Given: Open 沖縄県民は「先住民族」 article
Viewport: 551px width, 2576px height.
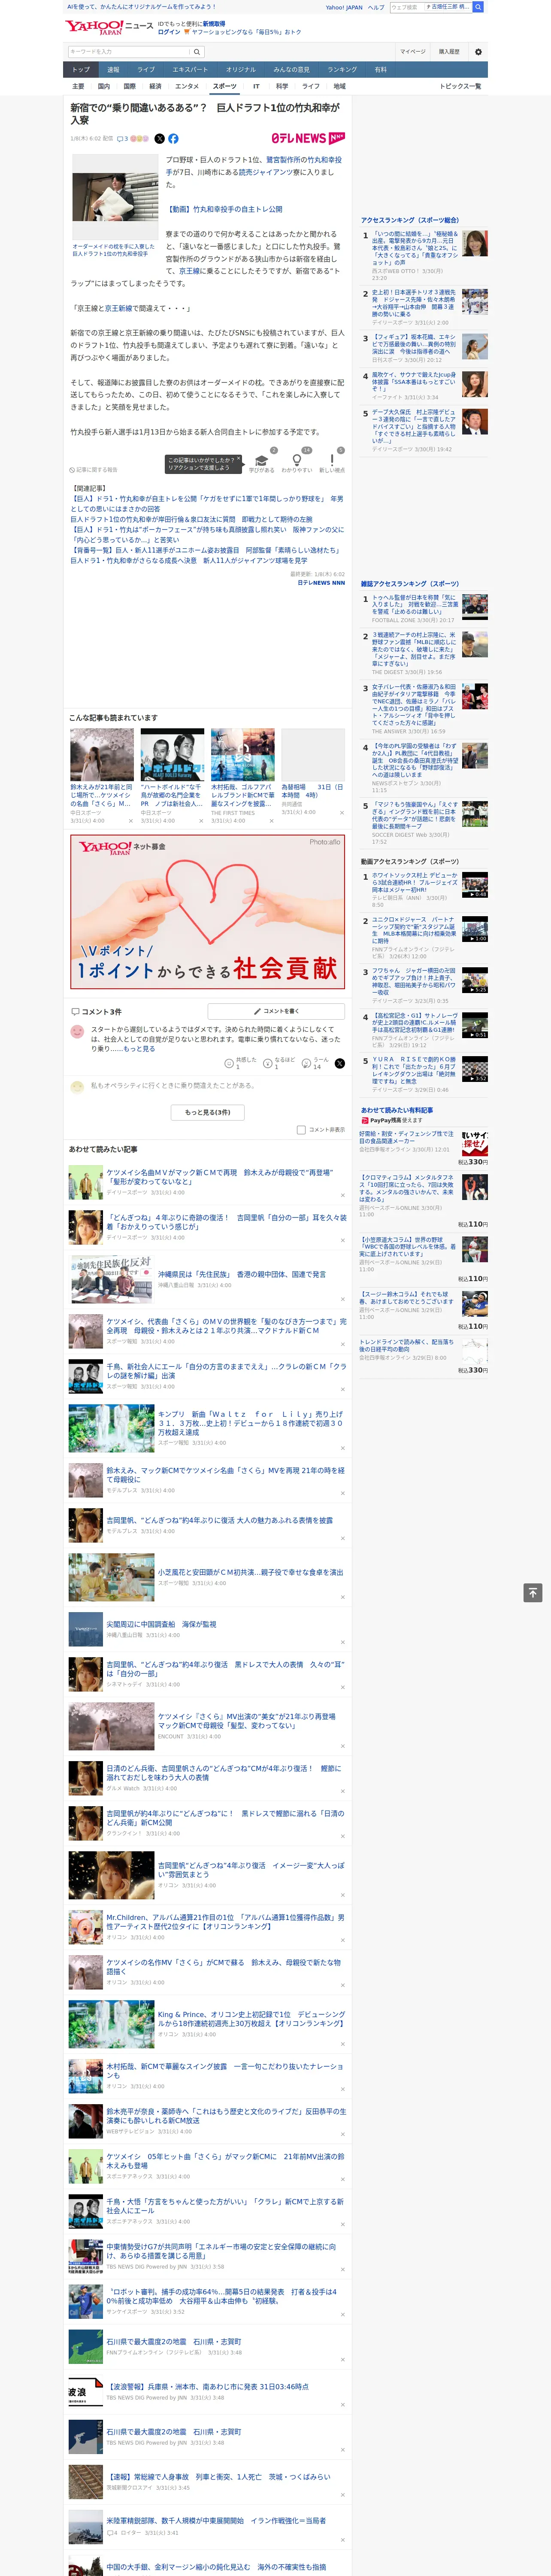Looking at the screenshot, I should tap(241, 1274).
